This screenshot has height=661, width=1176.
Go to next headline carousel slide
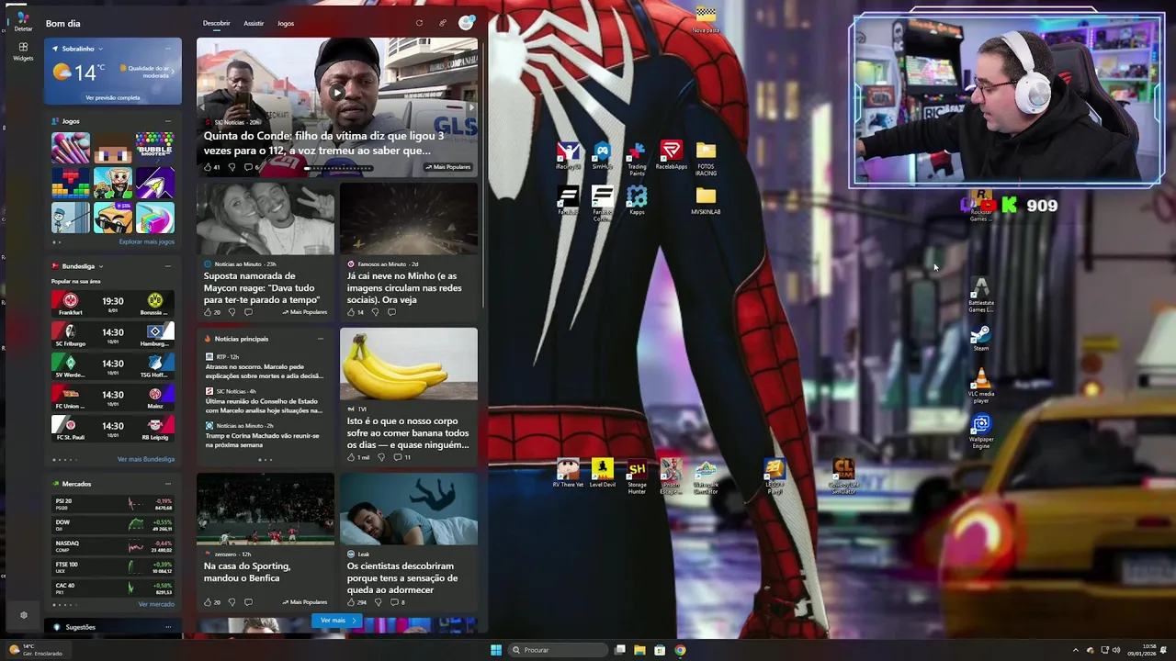click(471, 107)
